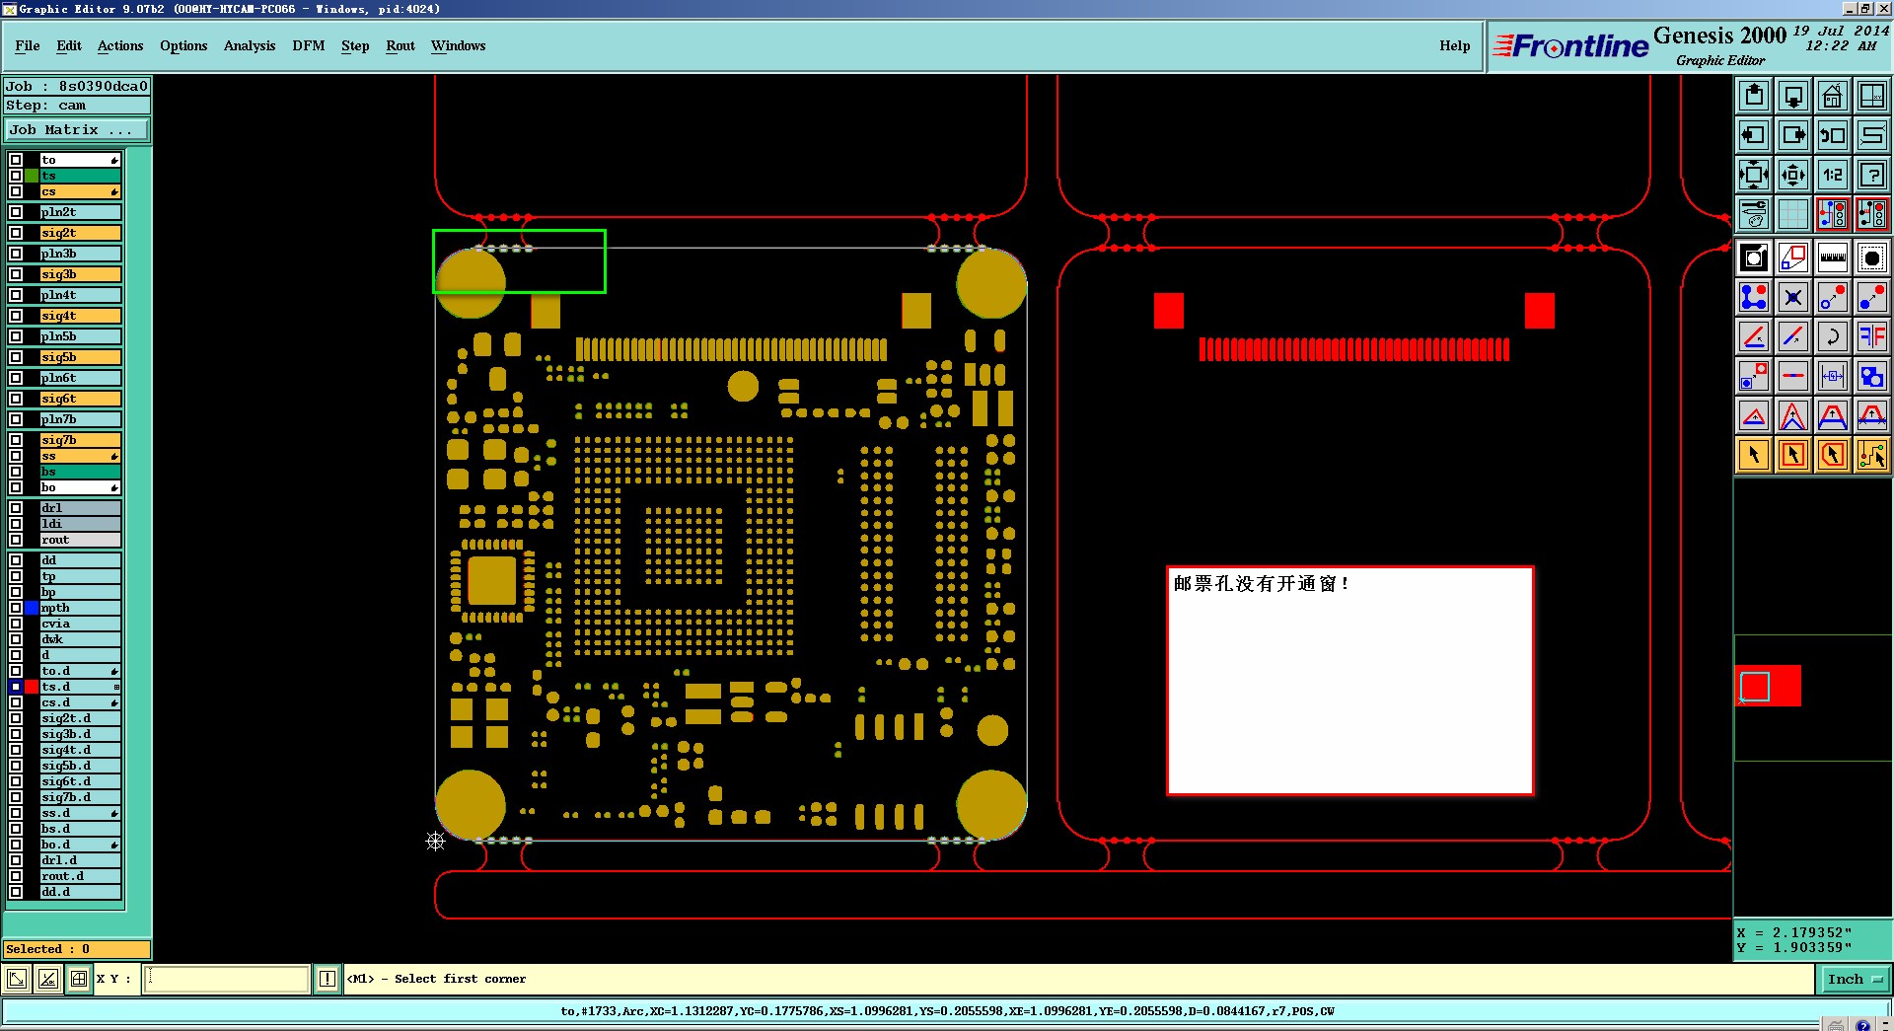Click the delete feature X icon
The width and height of the screenshot is (1894, 1031).
(1793, 297)
